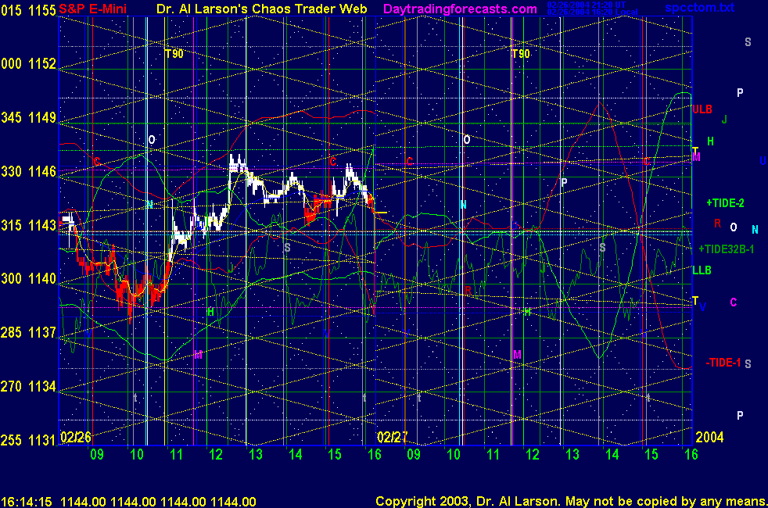This screenshot has height=508, width=768.
Task: Click the 330 1146 price axis label
Action: (28, 171)
